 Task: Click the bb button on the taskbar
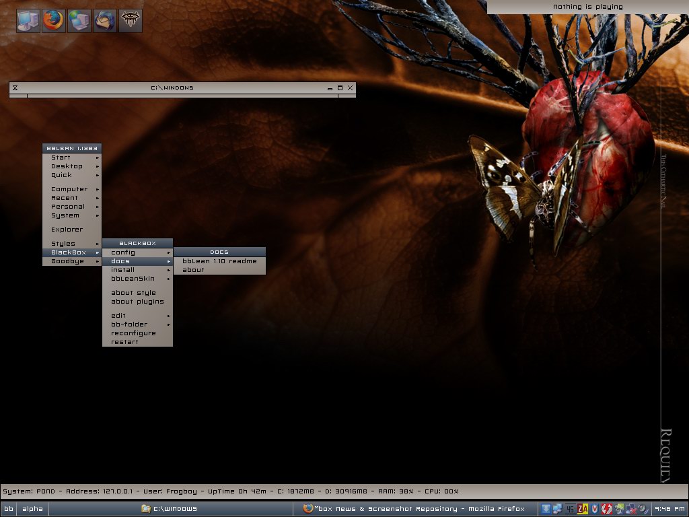9,509
